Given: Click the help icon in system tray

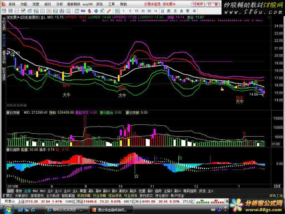Looking at the screenshot, I should 219,209.
